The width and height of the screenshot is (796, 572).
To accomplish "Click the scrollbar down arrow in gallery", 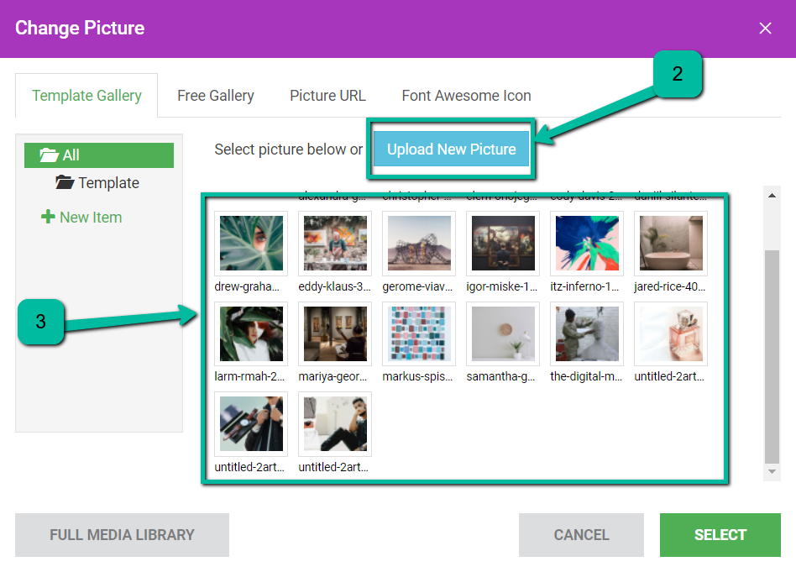I will [x=772, y=473].
